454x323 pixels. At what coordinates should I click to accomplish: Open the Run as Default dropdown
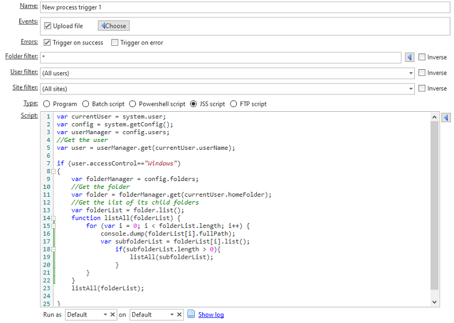pyautogui.click(x=105, y=315)
